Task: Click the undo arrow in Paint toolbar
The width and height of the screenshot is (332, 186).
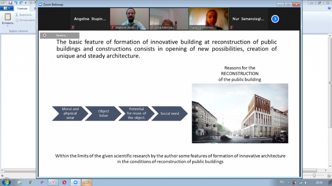Action: click(16, 3)
